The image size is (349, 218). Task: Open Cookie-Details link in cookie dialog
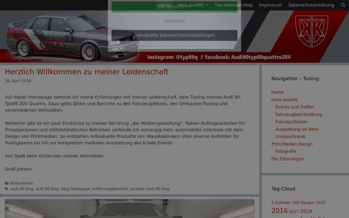(150, 46)
